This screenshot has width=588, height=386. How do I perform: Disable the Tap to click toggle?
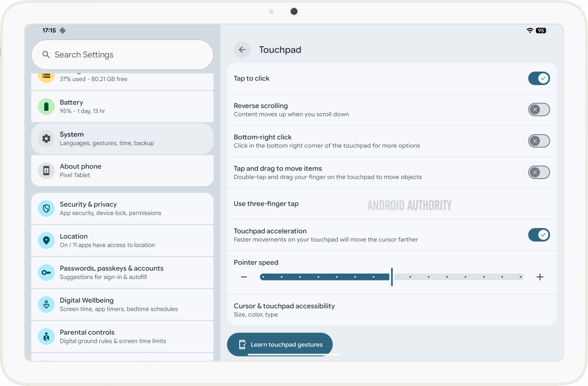click(x=539, y=78)
